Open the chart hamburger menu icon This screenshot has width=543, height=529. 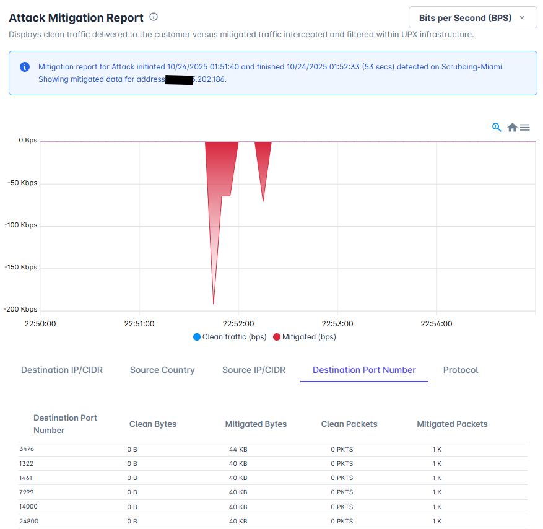coord(524,128)
